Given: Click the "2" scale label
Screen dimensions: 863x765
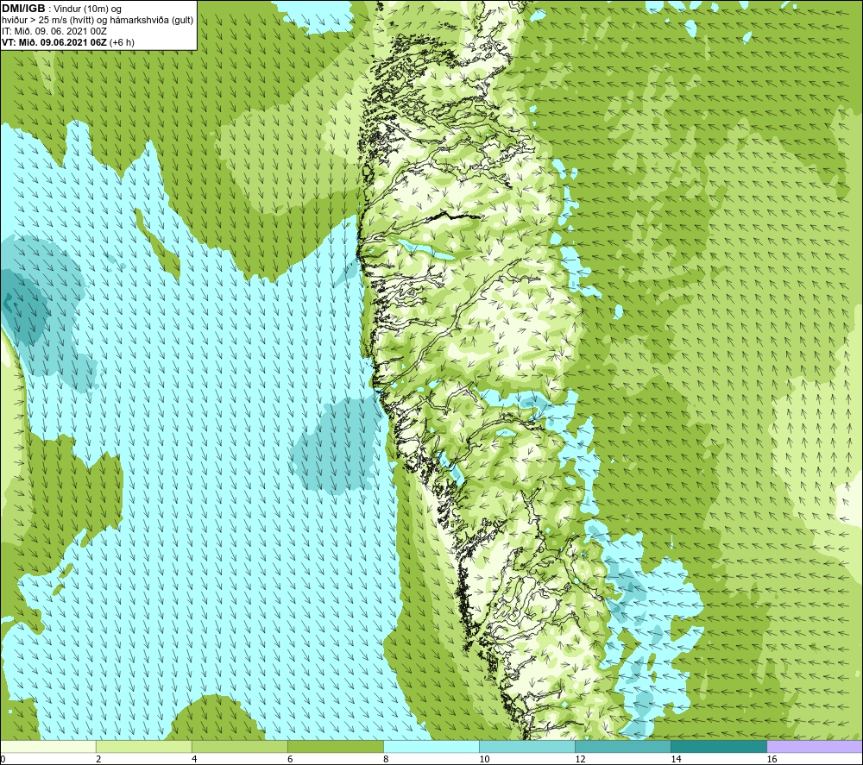Looking at the screenshot, I should pyautogui.click(x=98, y=759).
